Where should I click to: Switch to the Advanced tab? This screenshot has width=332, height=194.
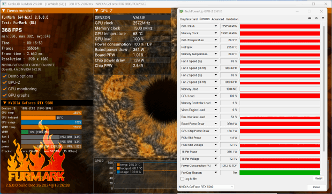tap(217, 19)
